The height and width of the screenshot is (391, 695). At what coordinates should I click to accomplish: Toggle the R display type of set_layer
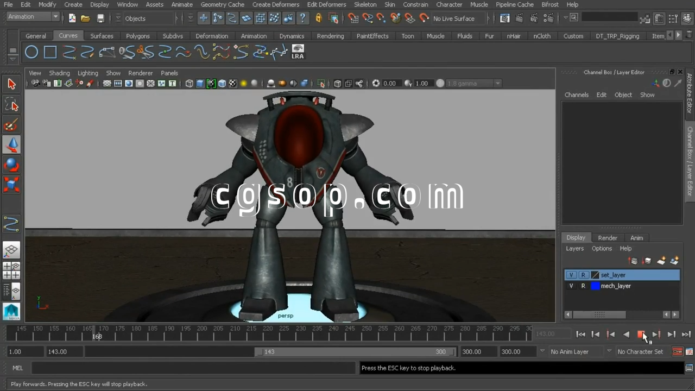(x=583, y=275)
